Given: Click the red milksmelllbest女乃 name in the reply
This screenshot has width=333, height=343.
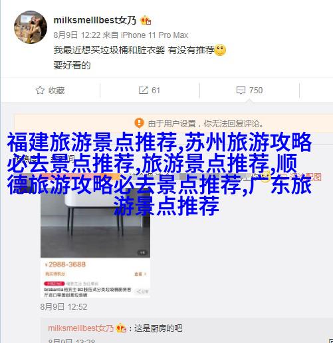Looking at the screenshot, I should point(81,328).
